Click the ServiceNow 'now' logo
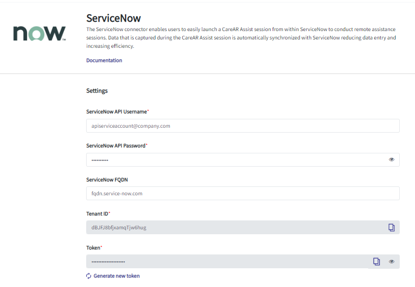Image resolution: width=415 pixels, height=287 pixels. pos(39,34)
